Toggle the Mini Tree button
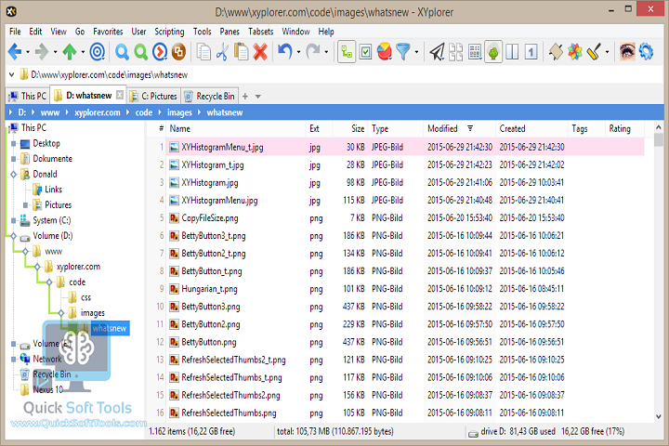Viewport: 669px width, 446px height. click(x=493, y=52)
